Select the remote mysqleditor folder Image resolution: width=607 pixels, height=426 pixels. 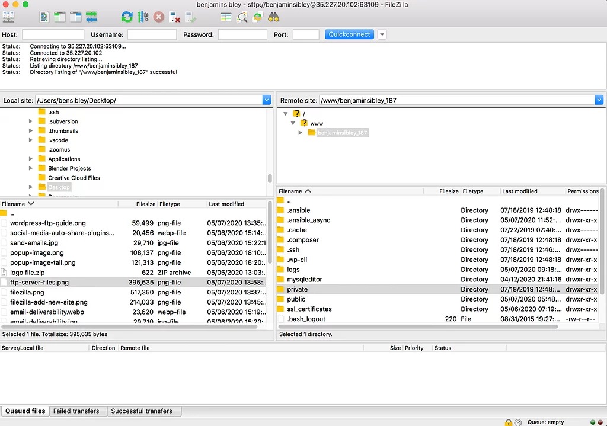(x=438, y=279)
